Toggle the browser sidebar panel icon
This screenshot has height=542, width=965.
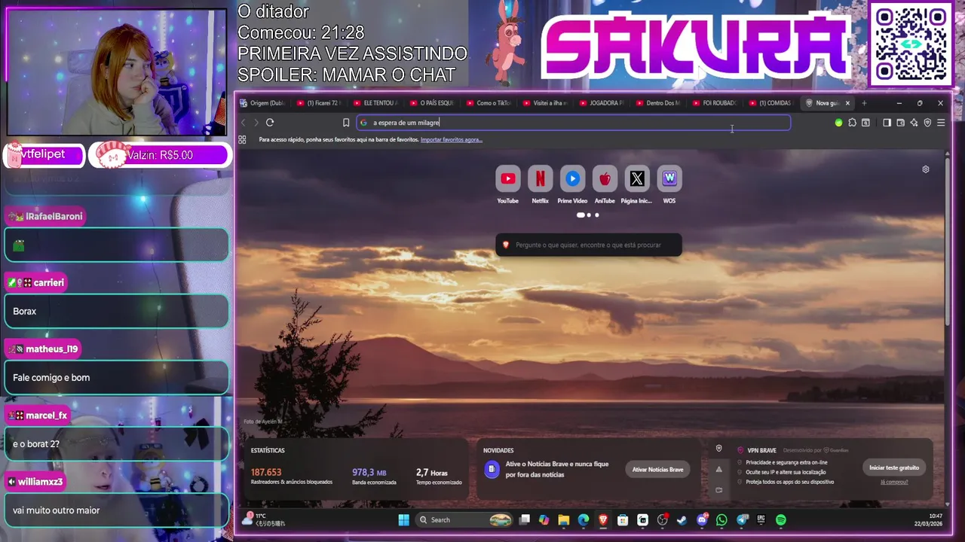pos(887,123)
